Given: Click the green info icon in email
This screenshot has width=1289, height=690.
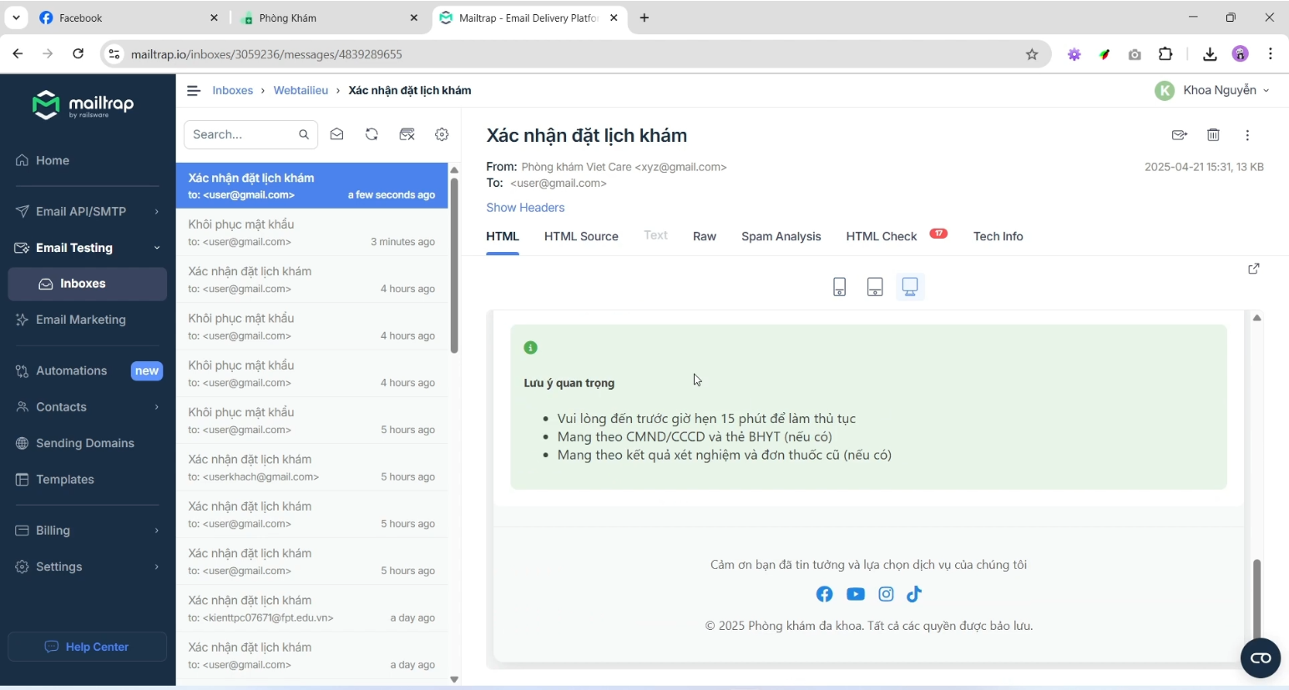Looking at the screenshot, I should pyautogui.click(x=531, y=348).
